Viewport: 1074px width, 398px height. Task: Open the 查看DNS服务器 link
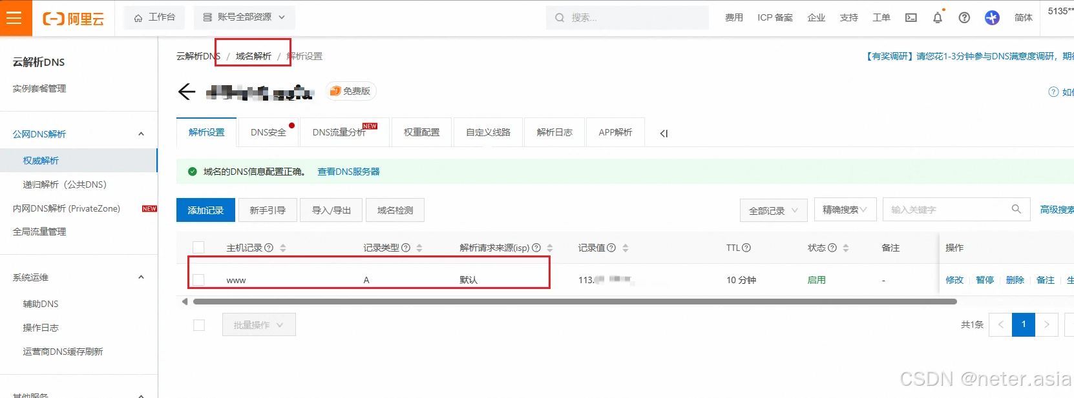tap(348, 172)
